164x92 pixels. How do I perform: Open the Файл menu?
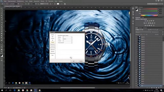(5, 1)
